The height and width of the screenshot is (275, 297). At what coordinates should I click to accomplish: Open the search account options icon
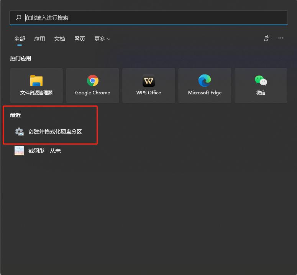[x=267, y=38]
